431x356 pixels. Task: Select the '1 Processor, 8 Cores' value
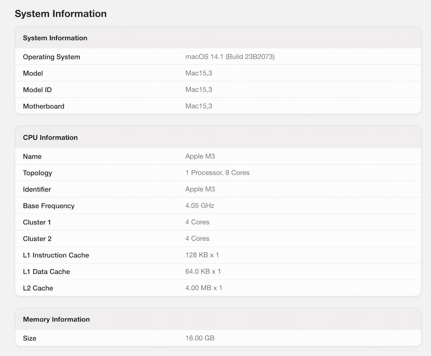click(217, 173)
